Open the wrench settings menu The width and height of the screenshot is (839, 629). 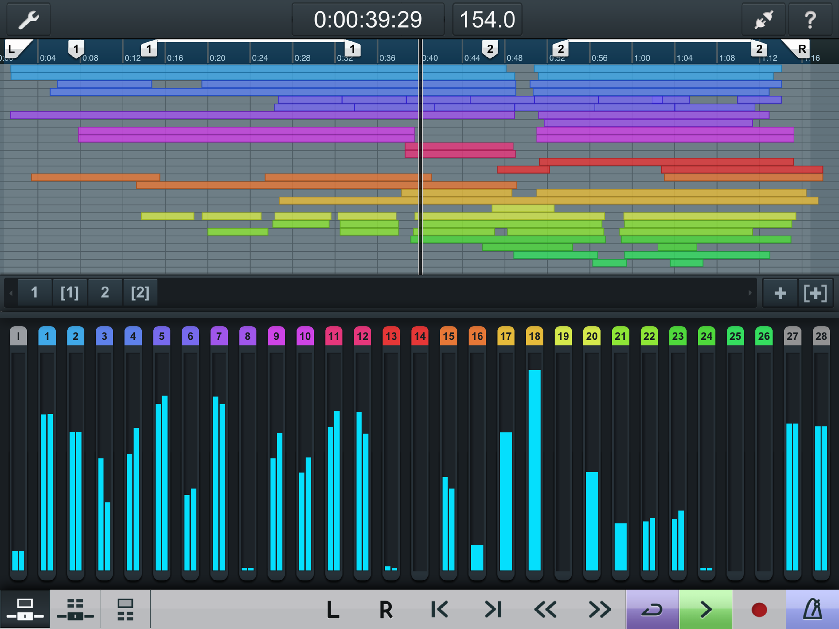[x=29, y=19]
